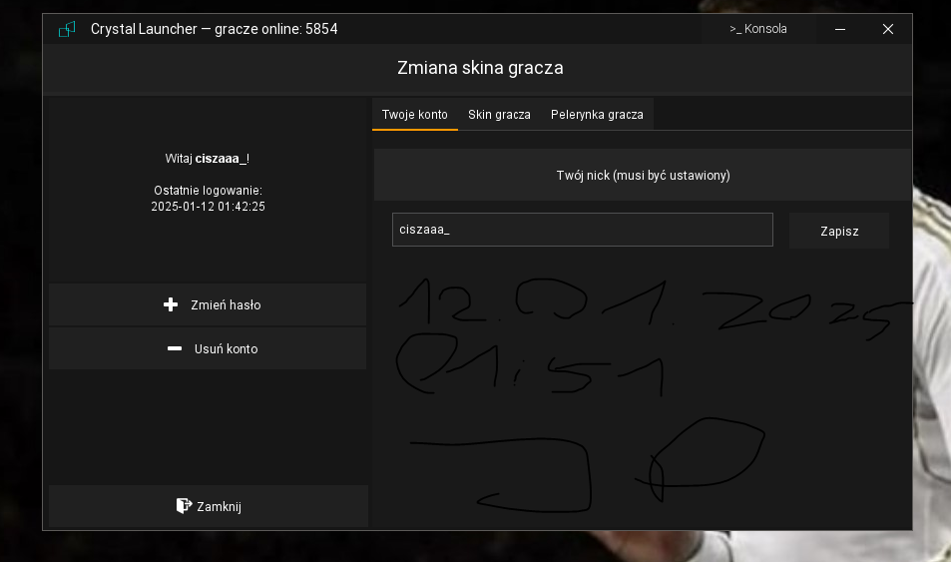951x562 pixels.
Task: Click the minus icon beside Usuń konto
Action: tap(175, 348)
